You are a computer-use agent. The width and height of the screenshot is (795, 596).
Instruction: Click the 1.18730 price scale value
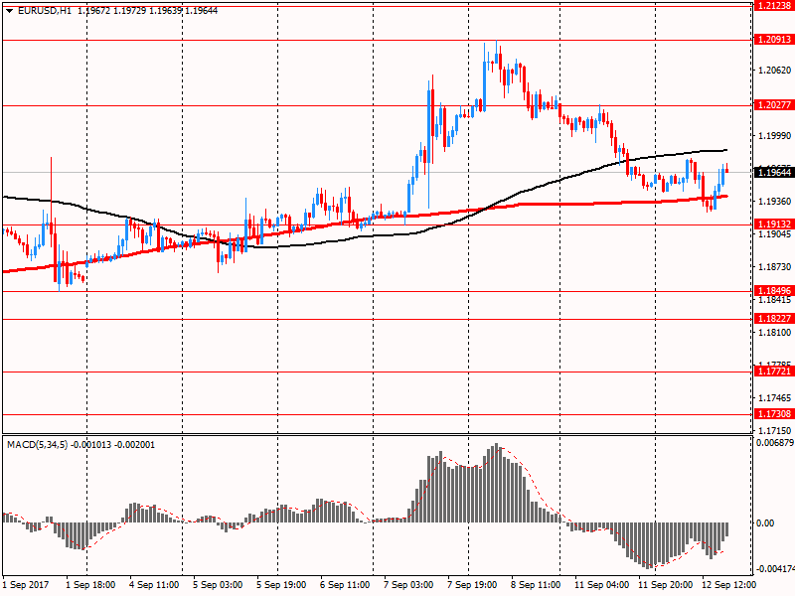pyautogui.click(x=774, y=266)
